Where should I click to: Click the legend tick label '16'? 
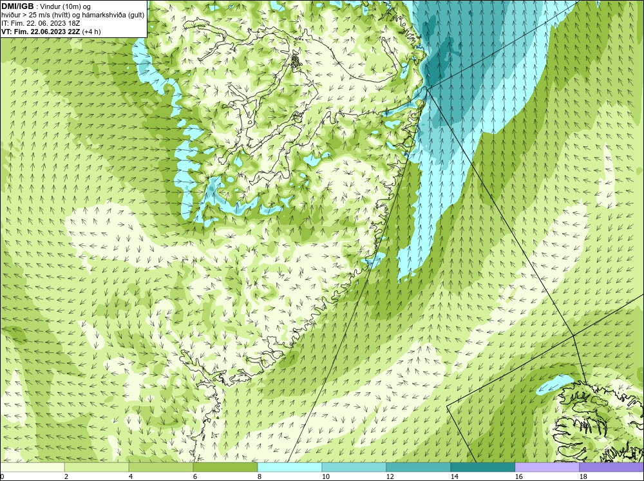[518, 476]
